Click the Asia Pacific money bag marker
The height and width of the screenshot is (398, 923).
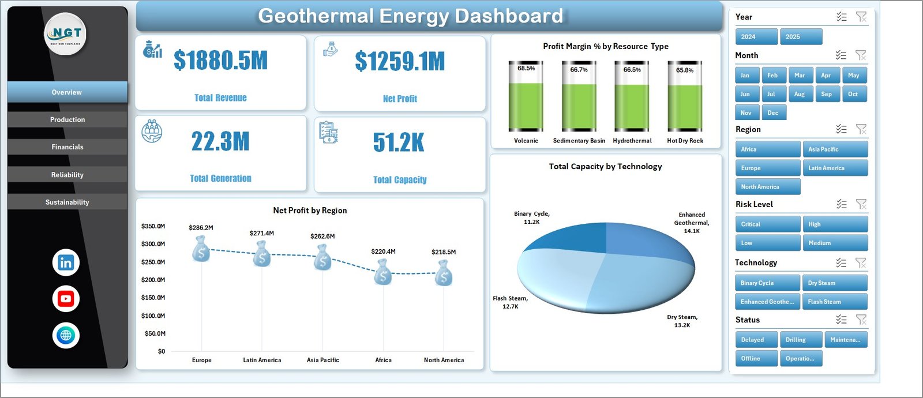coord(322,257)
